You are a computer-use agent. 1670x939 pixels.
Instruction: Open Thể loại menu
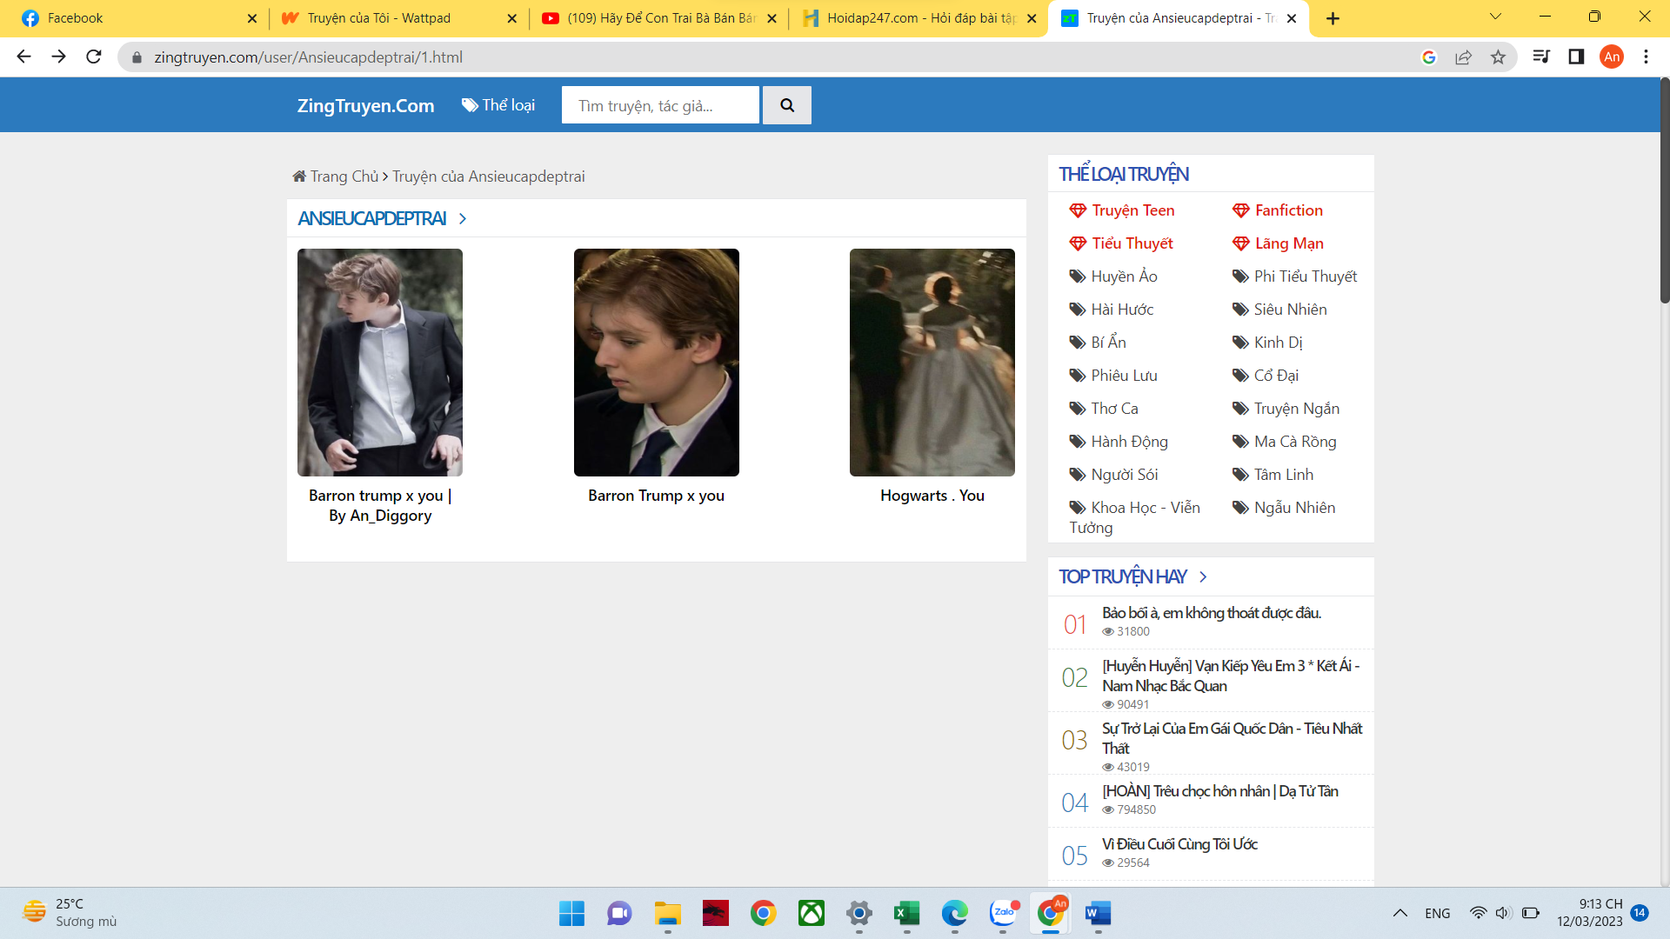(498, 105)
